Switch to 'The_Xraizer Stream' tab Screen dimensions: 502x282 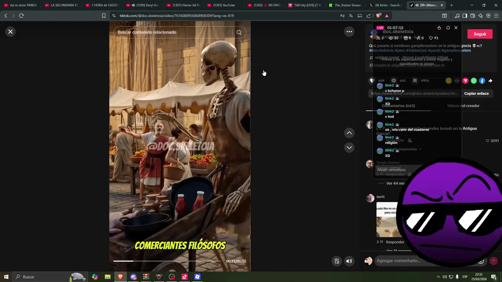[x=346, y=5]
